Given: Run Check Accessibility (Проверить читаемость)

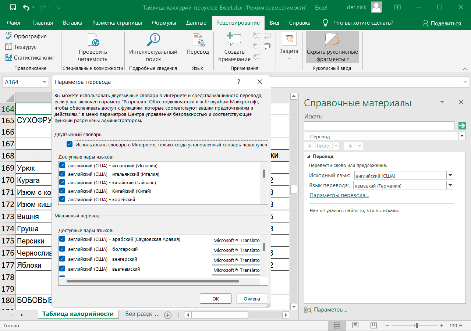Looking at the screenshot, I should click(x=93, y=47).
